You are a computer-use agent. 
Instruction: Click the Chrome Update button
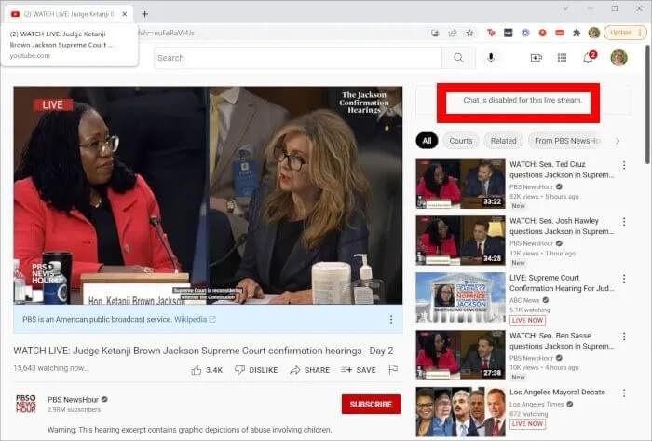(625, 33)
